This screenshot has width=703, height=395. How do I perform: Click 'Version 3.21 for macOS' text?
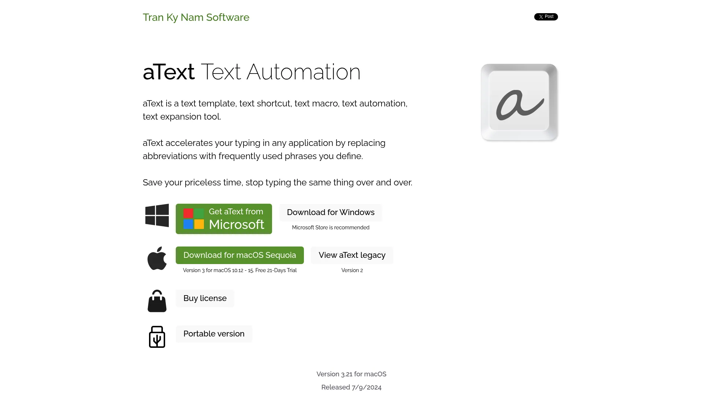click(351, 374)
